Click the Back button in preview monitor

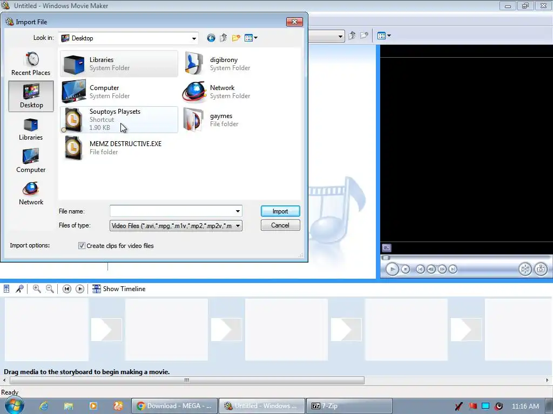(420, 270)
